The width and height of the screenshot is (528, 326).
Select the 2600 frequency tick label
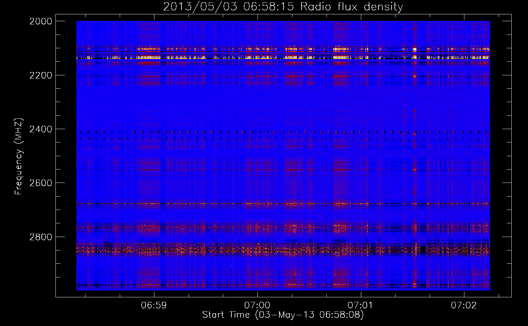tap(41, 183)
